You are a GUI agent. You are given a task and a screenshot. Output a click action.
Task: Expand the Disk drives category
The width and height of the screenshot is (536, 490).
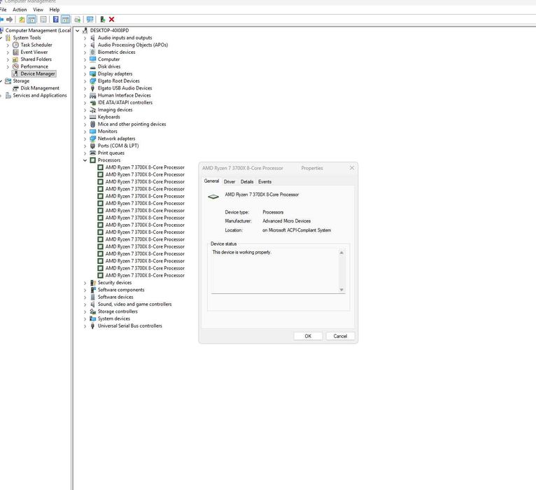(85, 66)
